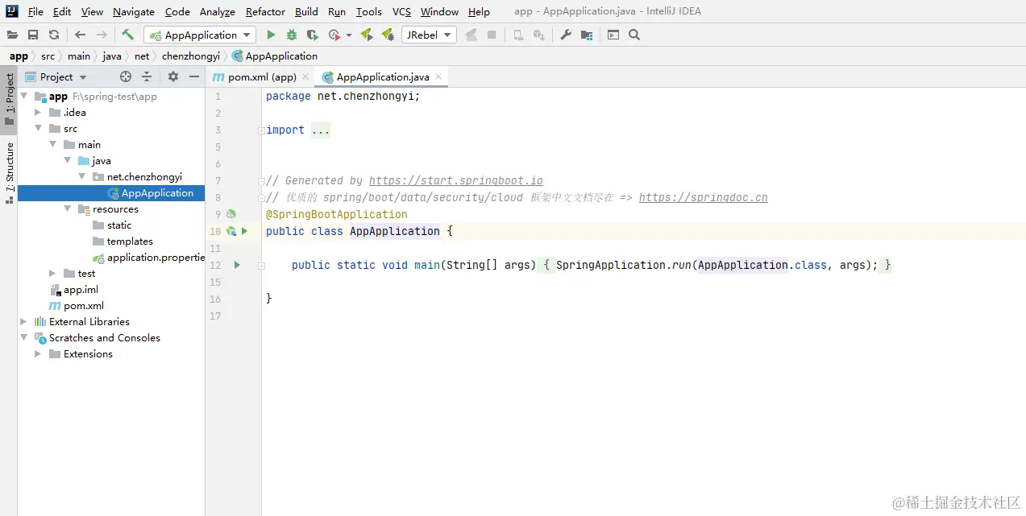Click the run gutter icon on line 12

point(237,265)
